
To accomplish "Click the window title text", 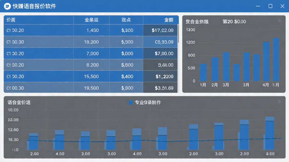I will (34, 6).
